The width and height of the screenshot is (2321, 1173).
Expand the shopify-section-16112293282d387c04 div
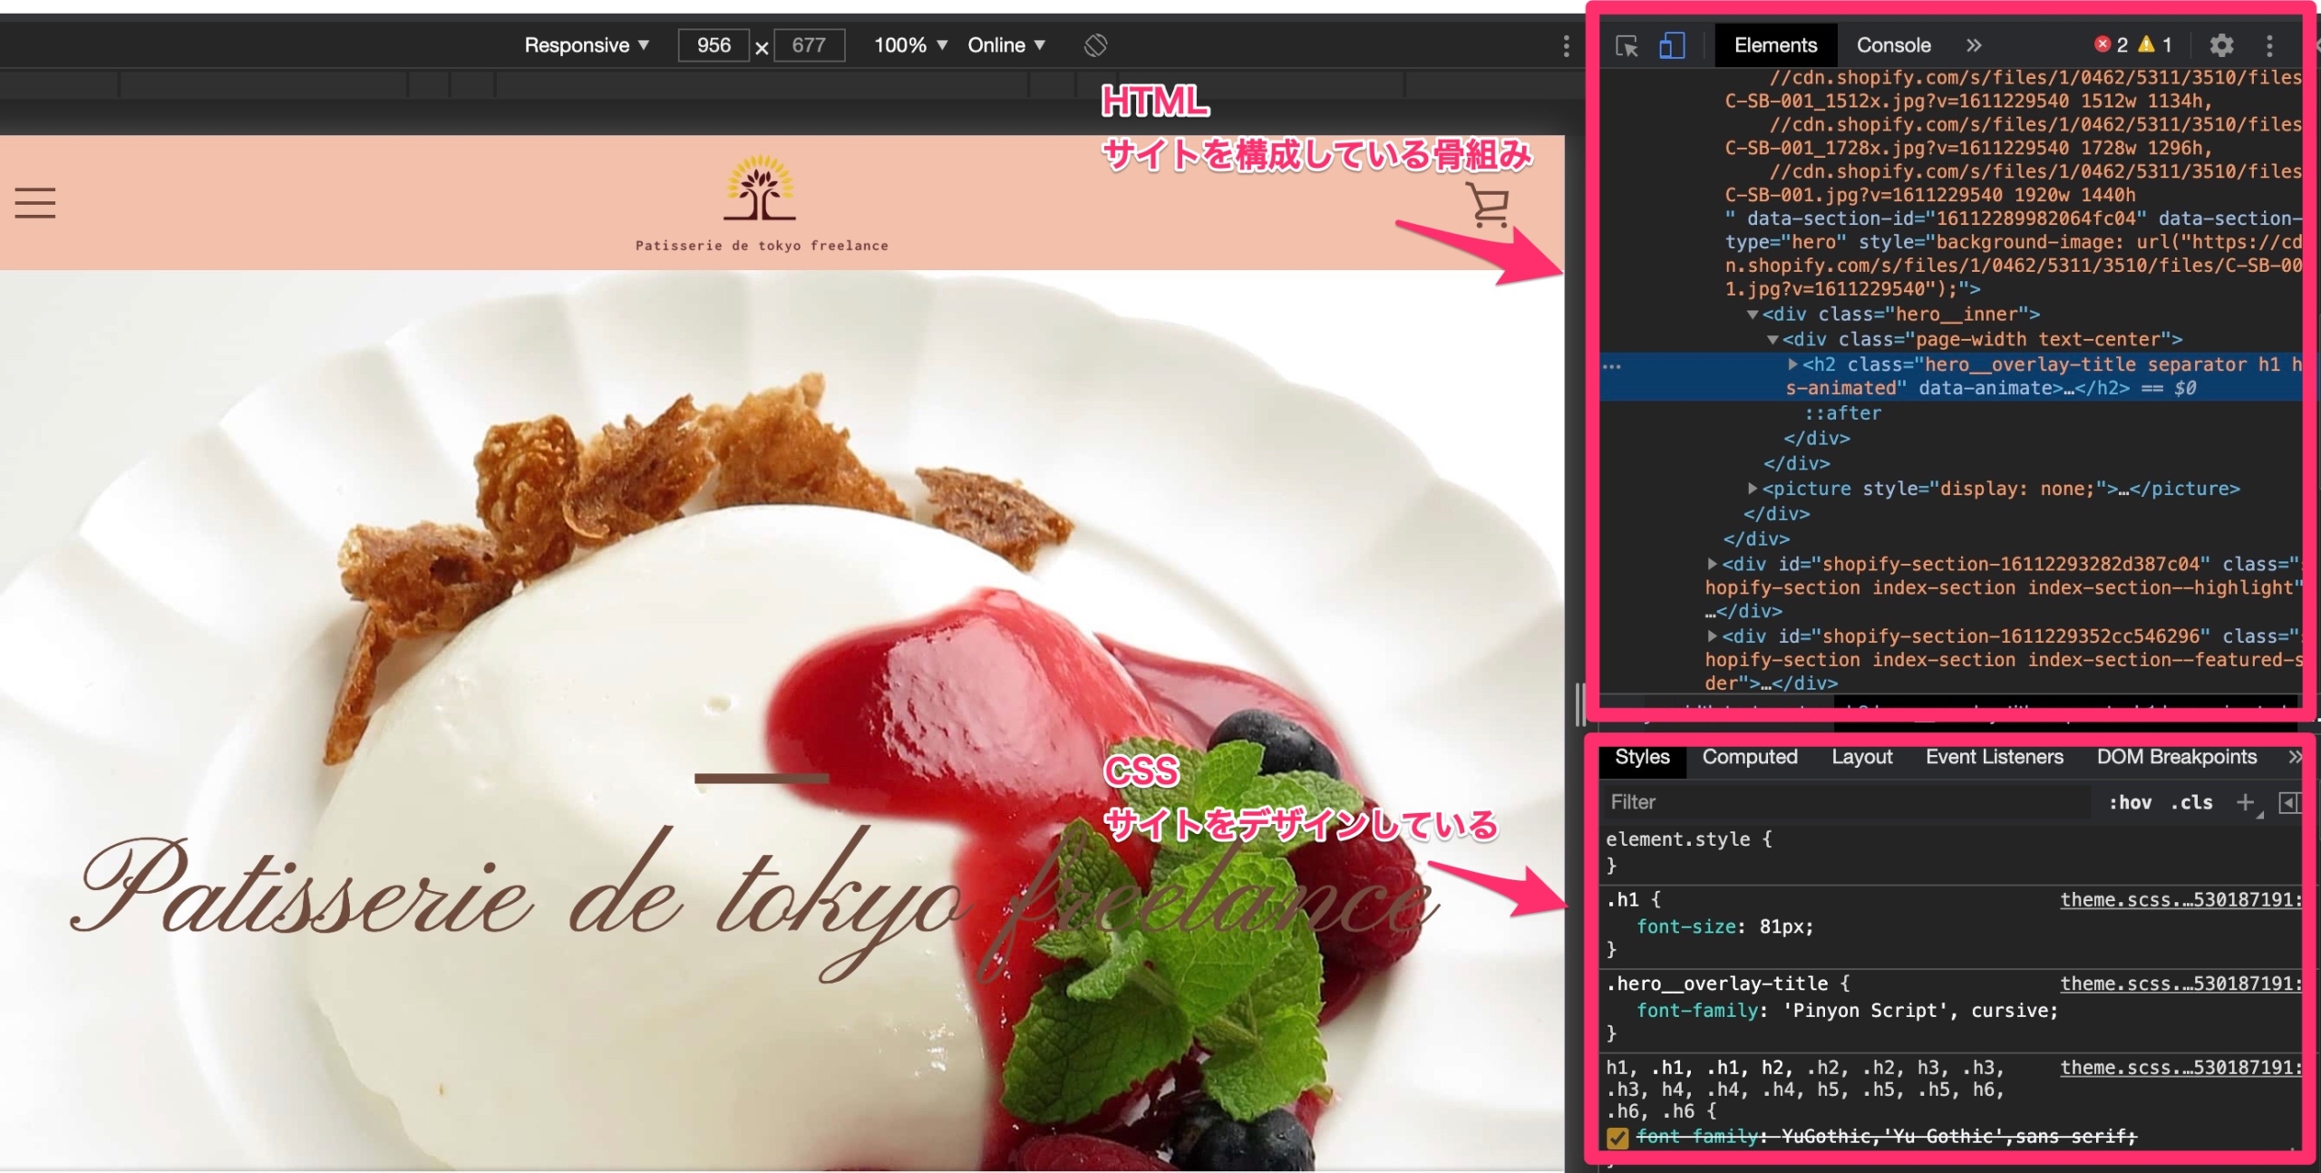[1712, 564]
